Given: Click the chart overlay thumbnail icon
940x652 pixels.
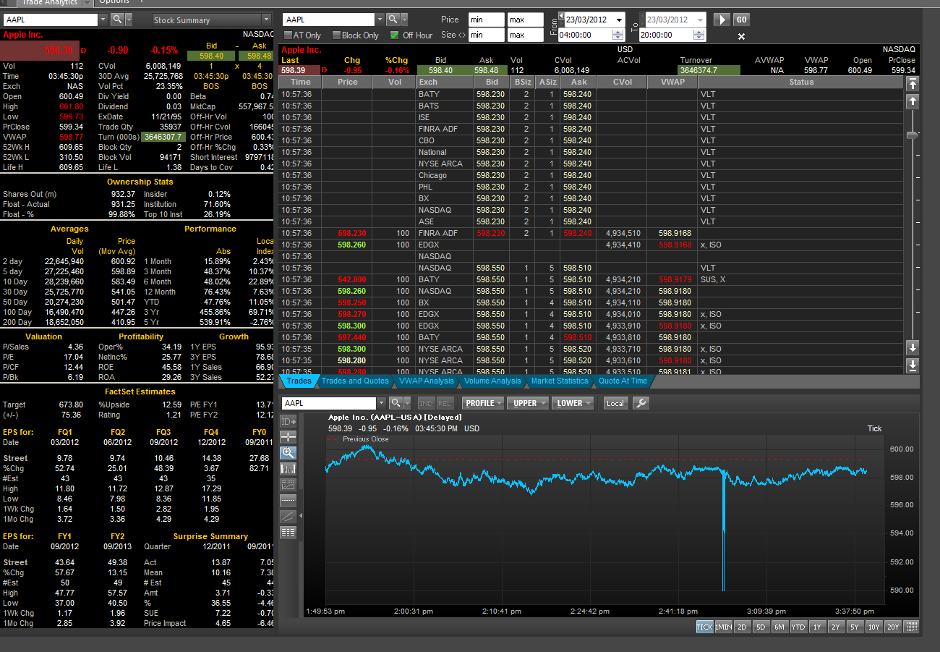Looking at the screenshot, I should pyautogui.click(x=289, y=485).
